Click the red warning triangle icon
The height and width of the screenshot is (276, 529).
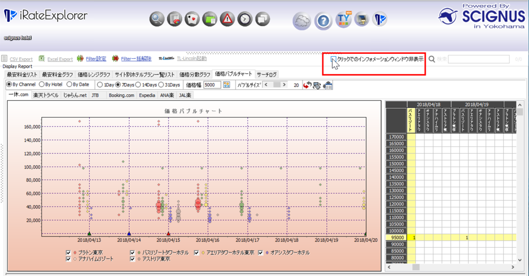[x=227, y=19]
